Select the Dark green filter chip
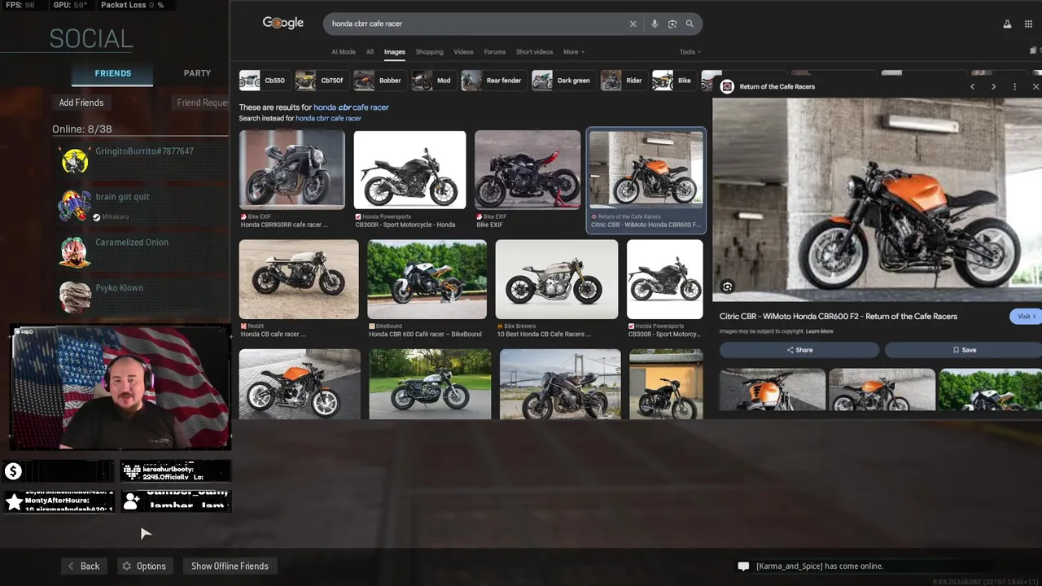The image size is (1042, 586). click(x=563, y=81)
